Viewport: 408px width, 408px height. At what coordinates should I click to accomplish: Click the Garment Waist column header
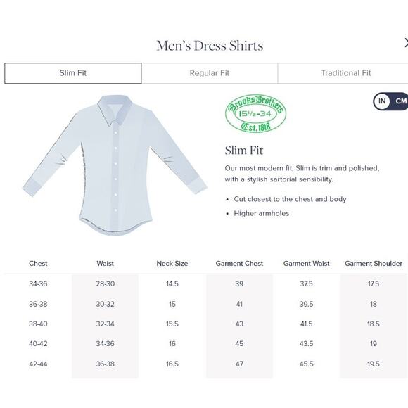click(x=306, y=264)
